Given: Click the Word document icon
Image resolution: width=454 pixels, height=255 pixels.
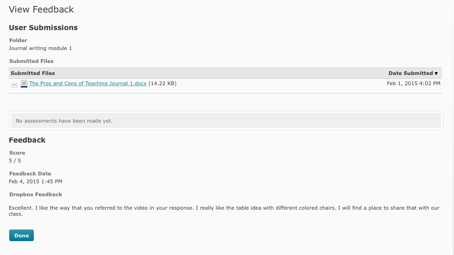Looking at the screenshot, I should 24,84.
